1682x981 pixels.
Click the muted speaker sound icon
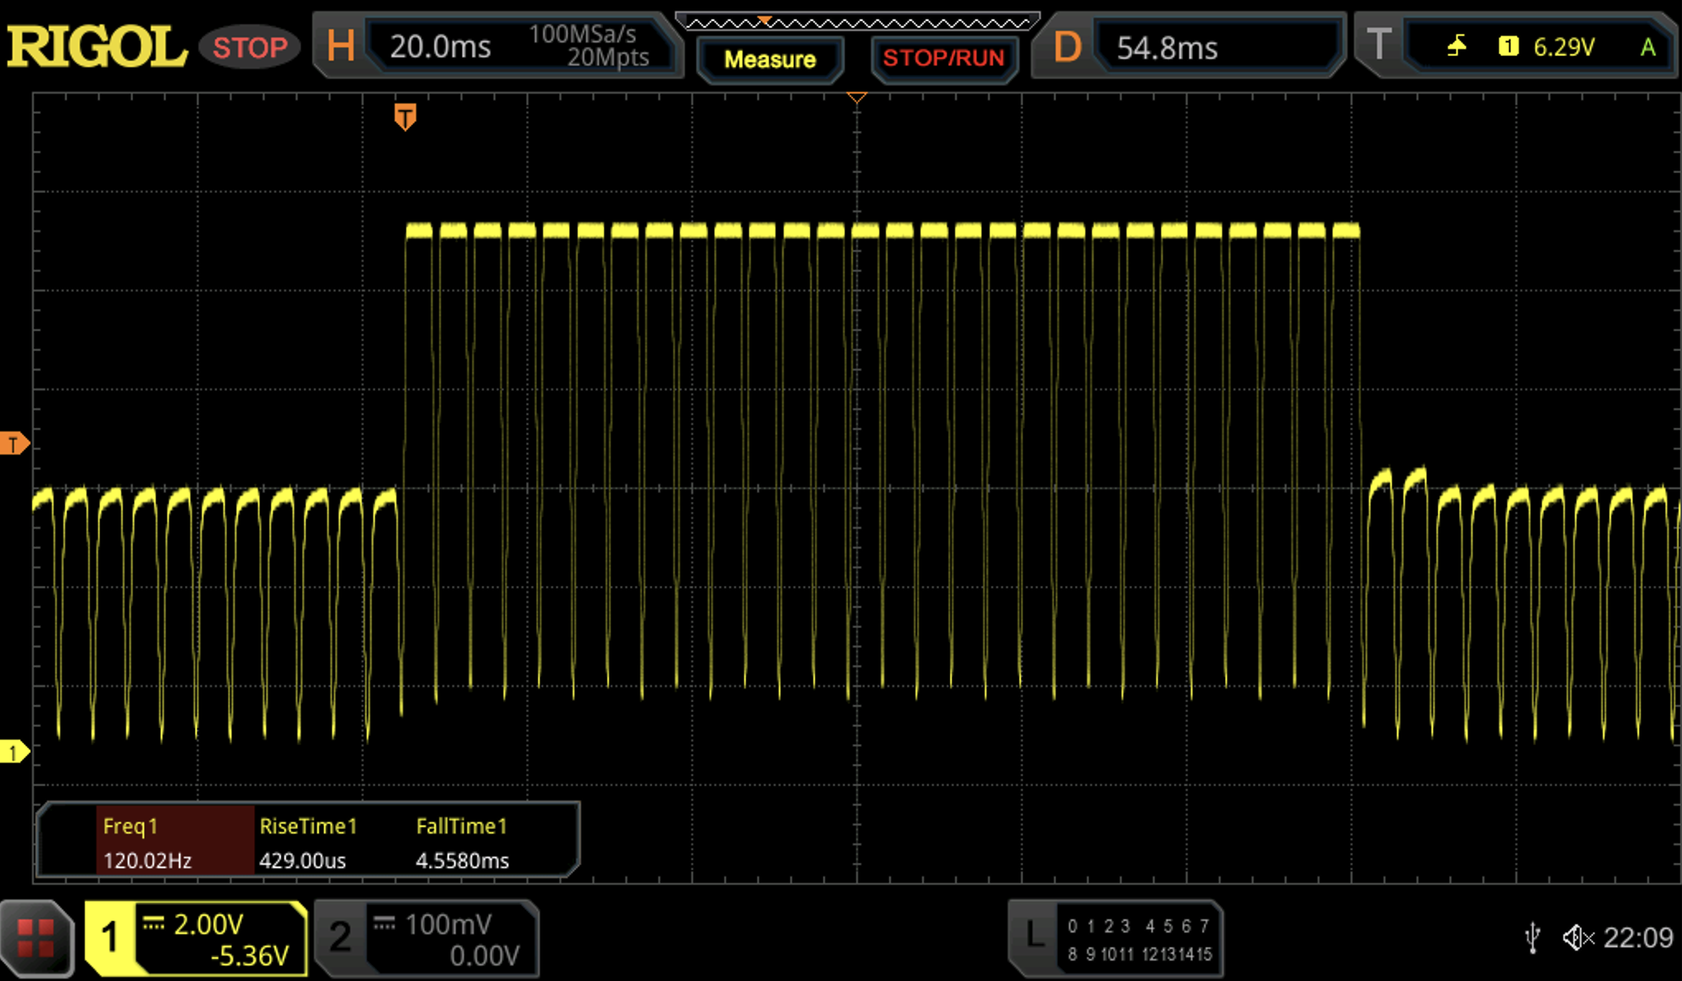click(x=1578, y=938)
